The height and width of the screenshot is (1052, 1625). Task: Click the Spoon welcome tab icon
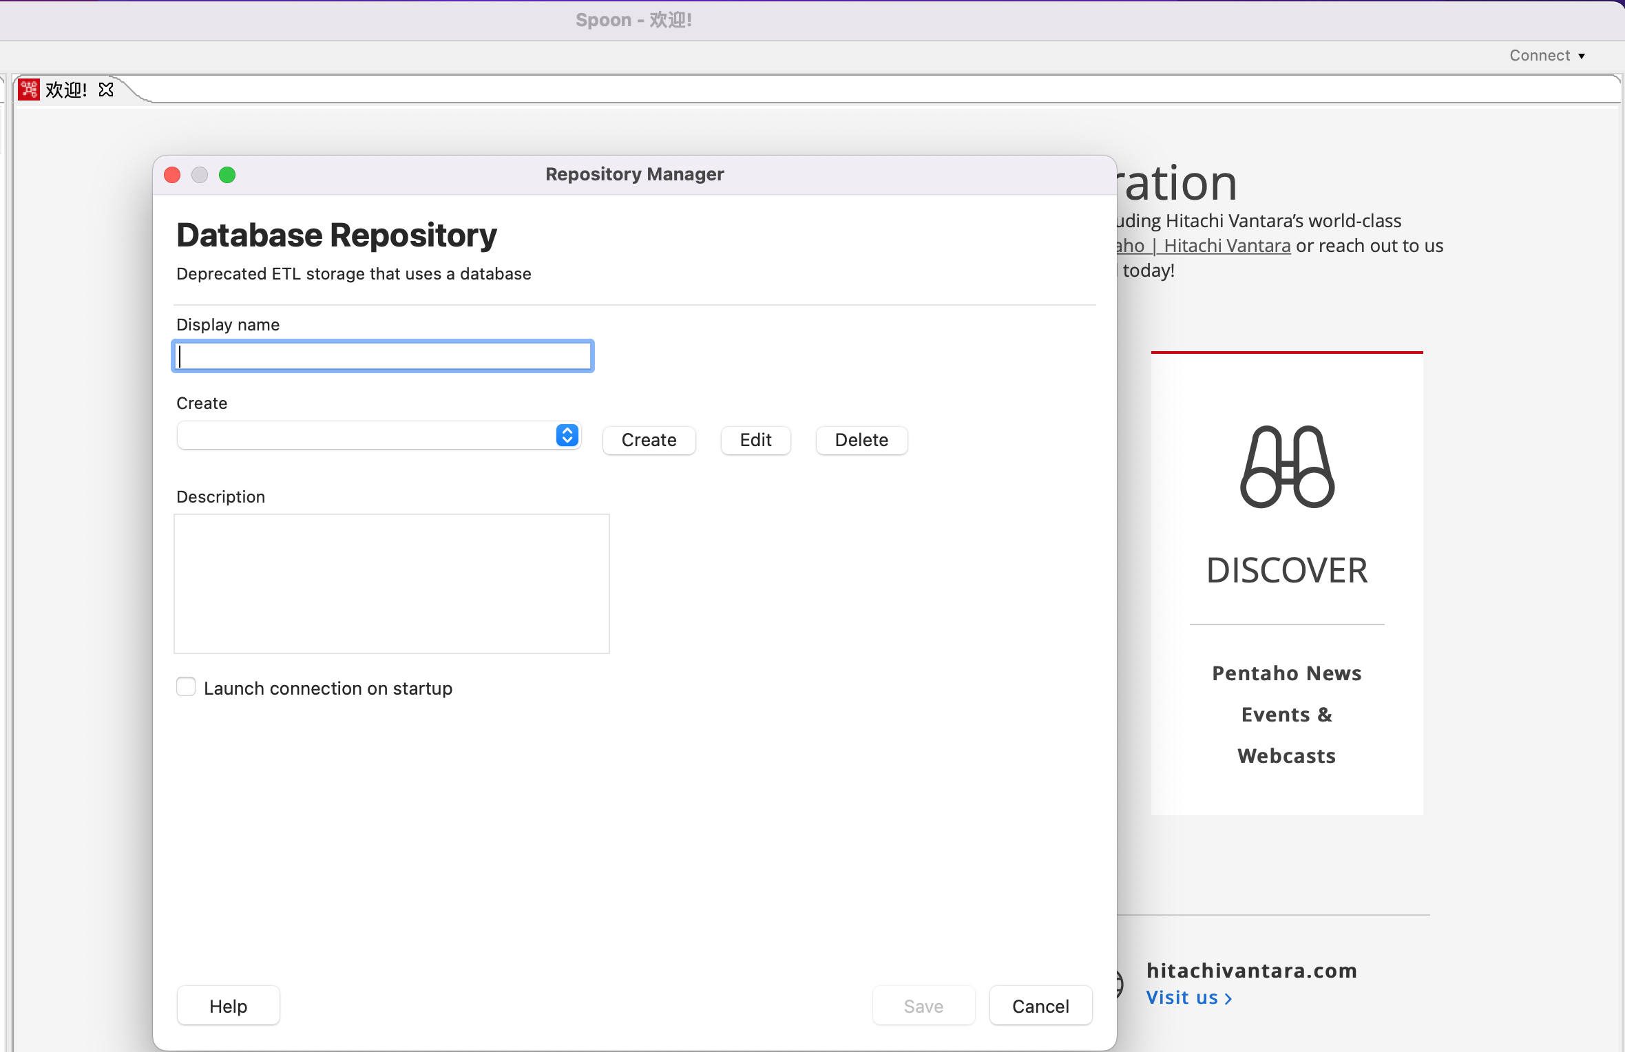point(29,90)
